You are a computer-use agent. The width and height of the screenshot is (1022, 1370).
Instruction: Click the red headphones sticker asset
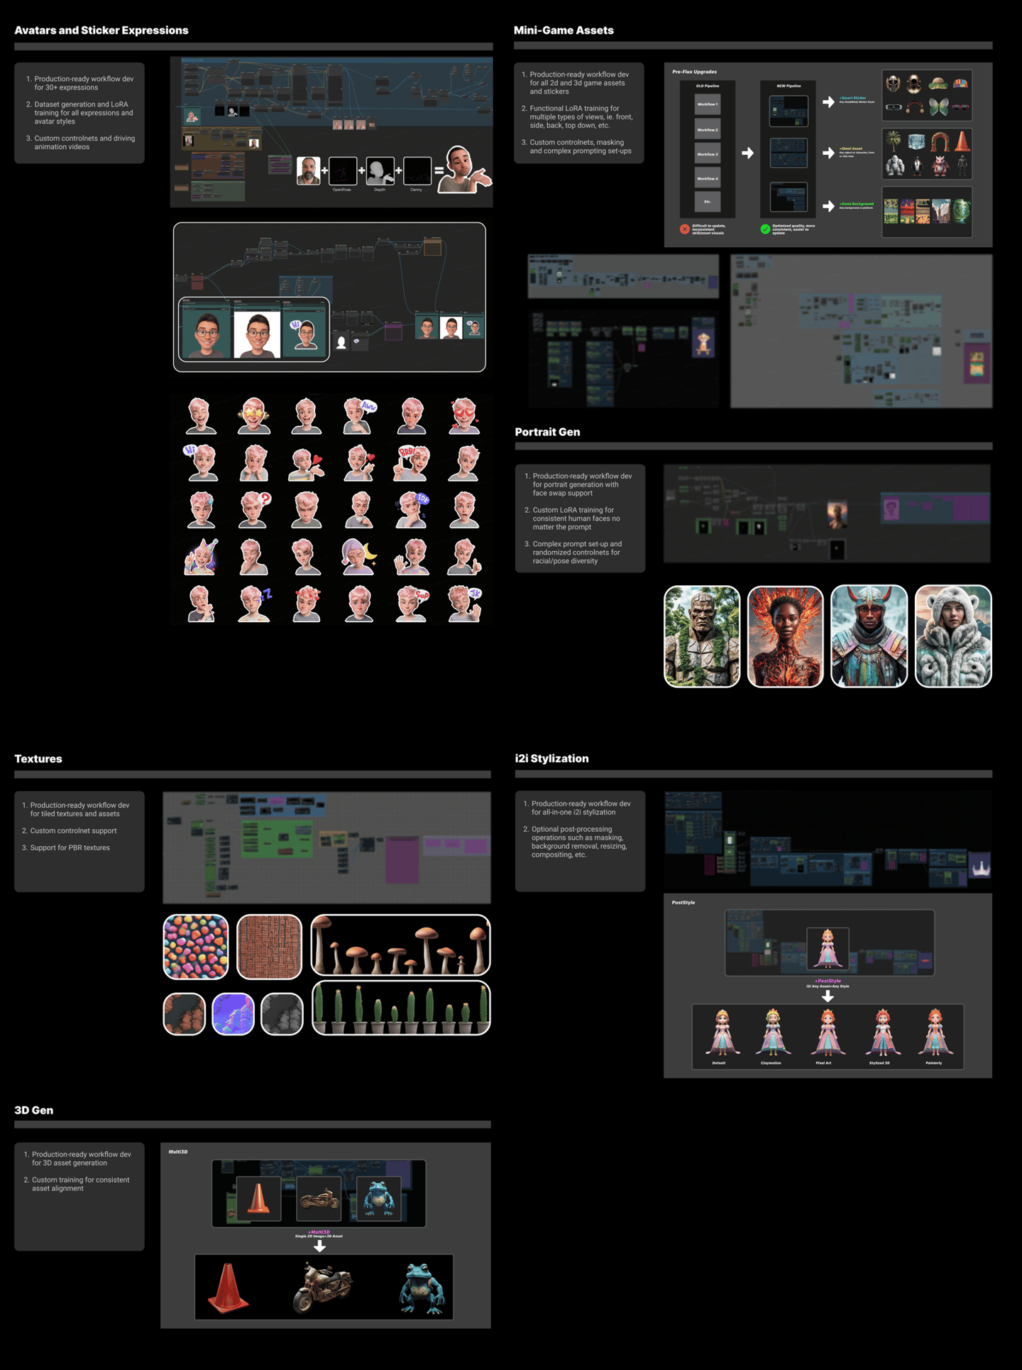pos(915,107)
